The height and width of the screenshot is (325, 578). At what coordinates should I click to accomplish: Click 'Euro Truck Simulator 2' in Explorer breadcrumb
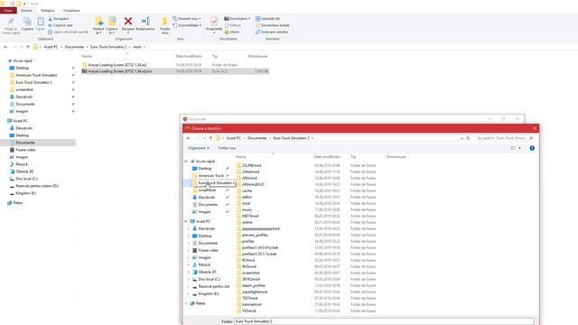[108, 47]
